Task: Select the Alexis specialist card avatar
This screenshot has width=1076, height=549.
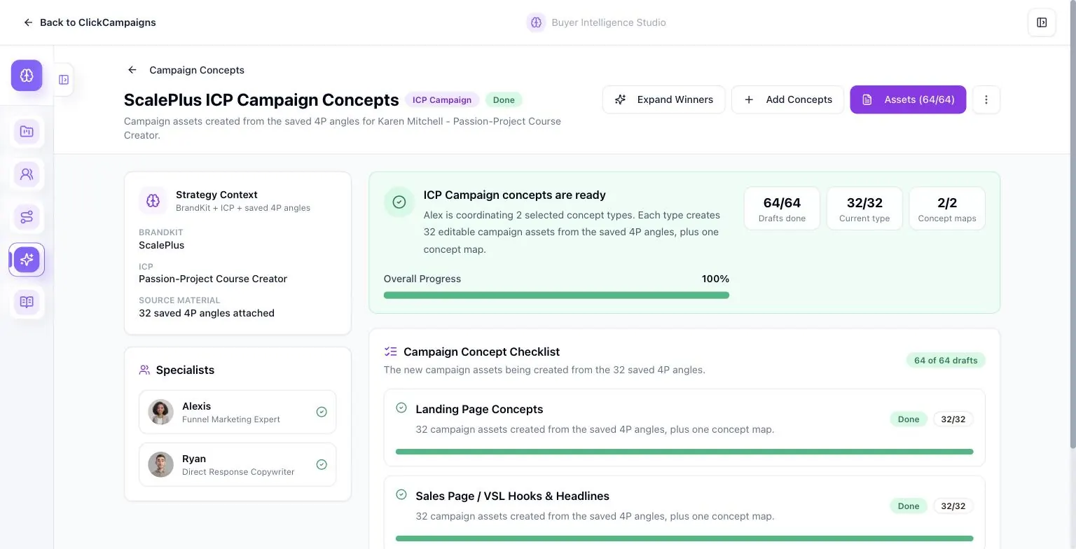Action: (x=160, y=412)
